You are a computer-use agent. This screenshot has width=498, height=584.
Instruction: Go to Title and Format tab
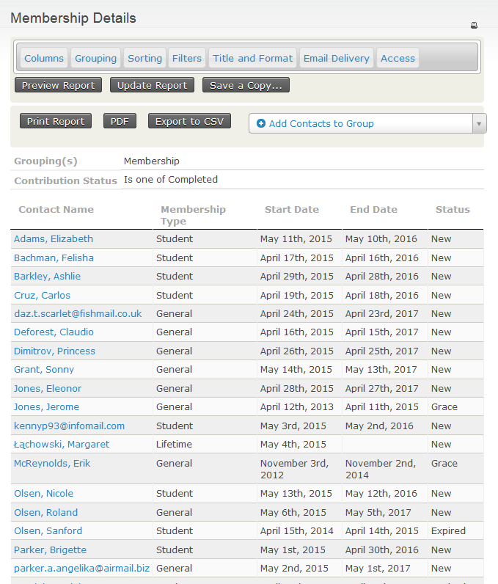coord(253,59)
